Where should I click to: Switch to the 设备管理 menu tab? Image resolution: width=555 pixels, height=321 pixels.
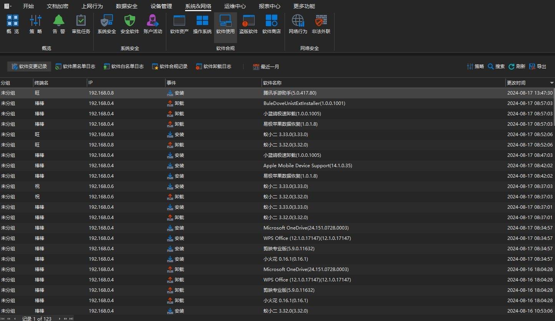(161, 6)
